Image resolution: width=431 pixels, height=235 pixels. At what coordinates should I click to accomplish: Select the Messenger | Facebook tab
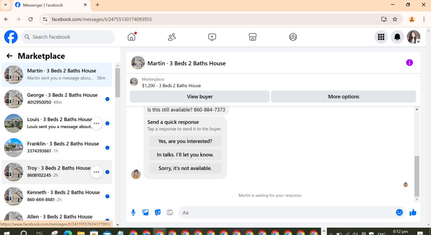coord(51,5)
